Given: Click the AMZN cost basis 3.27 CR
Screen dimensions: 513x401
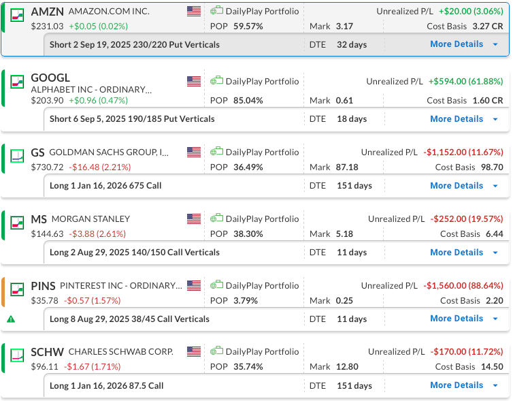Looking at the screenshot, I should point(488,26).
